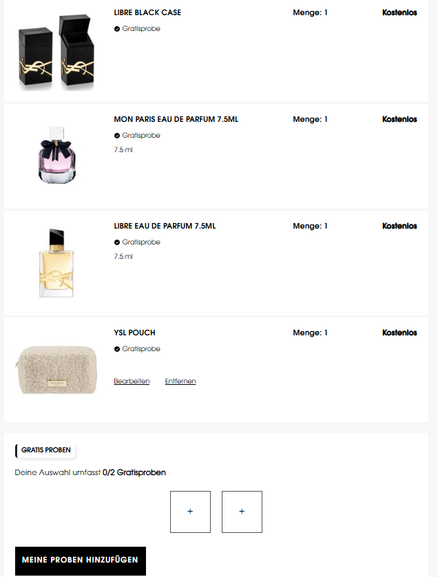Click checkmark icon beside Libre Black Case Gratisprobe
This screenshot has width=438, height=577.
117,29
